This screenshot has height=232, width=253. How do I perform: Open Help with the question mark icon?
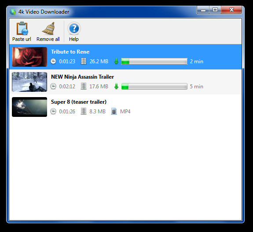point(74,29)
